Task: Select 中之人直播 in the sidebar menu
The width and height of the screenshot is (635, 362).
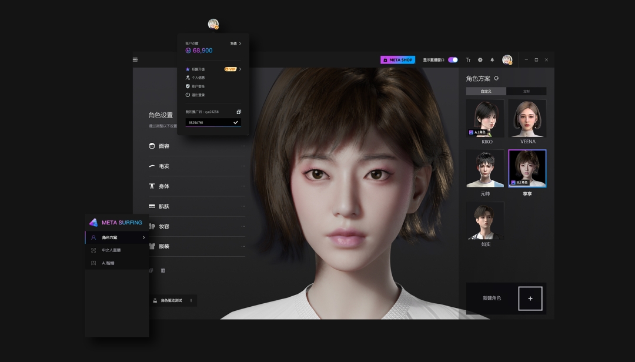Action: 111,250
